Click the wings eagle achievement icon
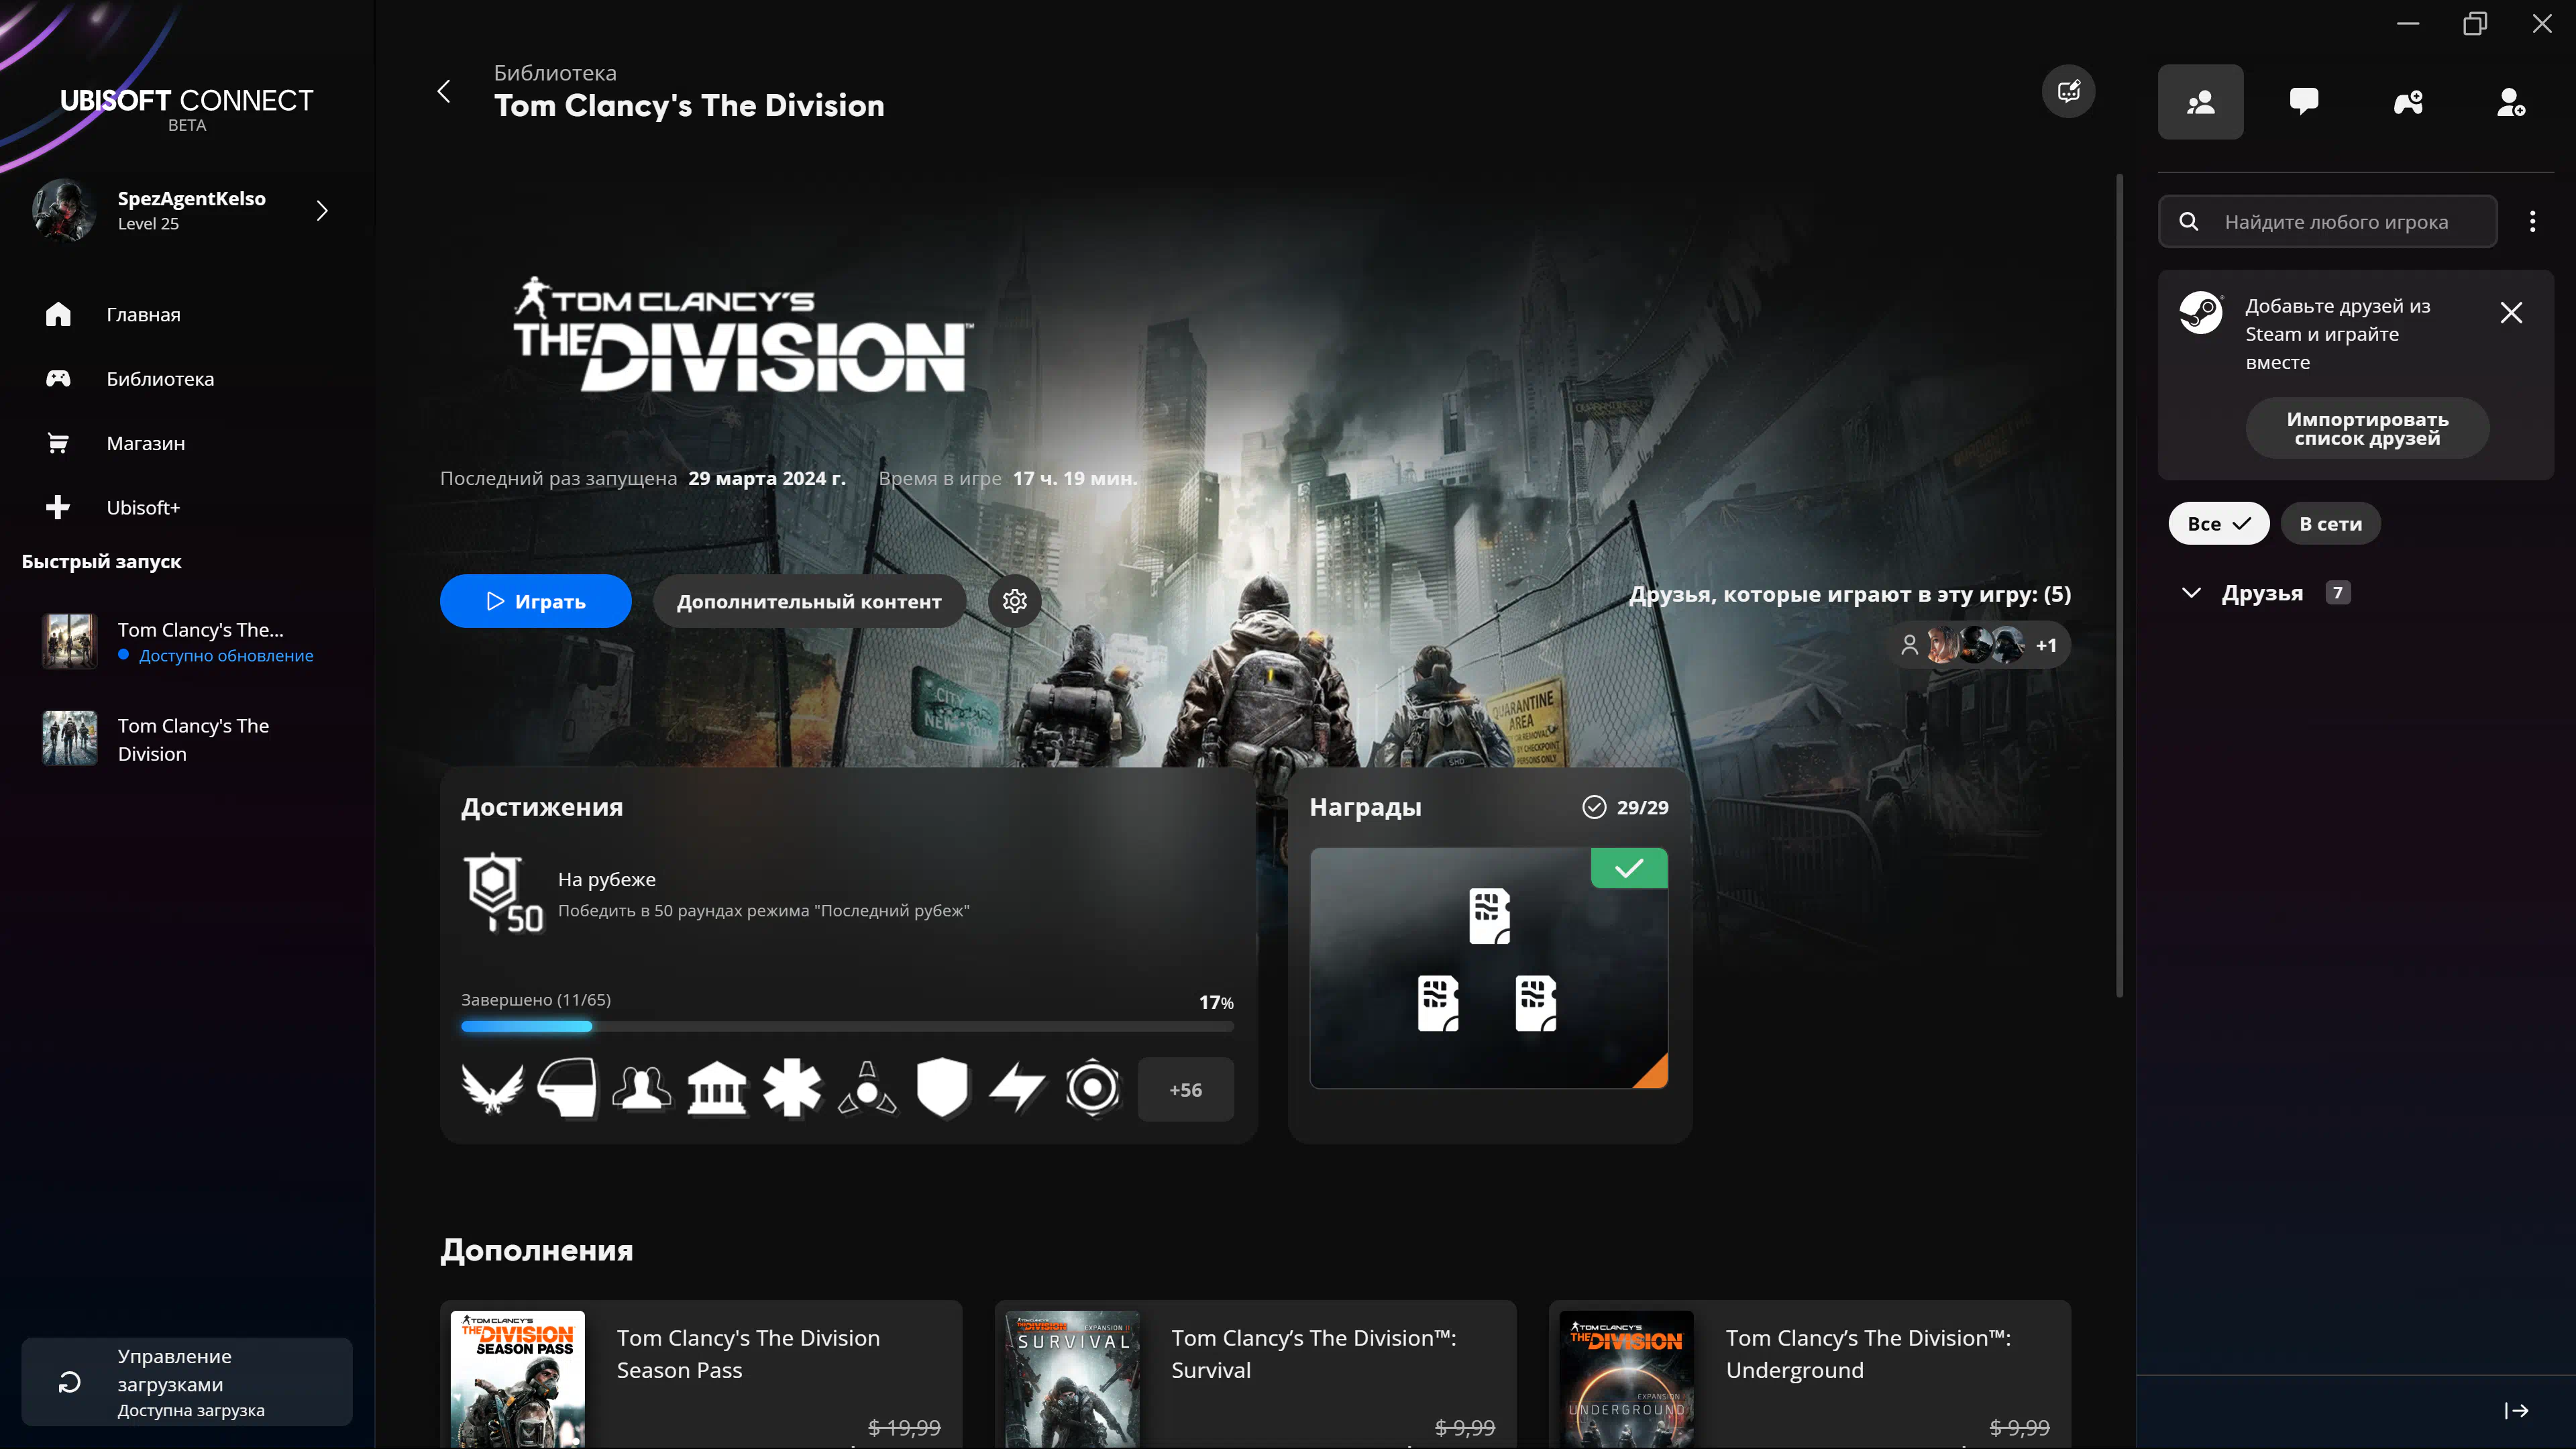2576x1449 pixels. point(492,1089)
